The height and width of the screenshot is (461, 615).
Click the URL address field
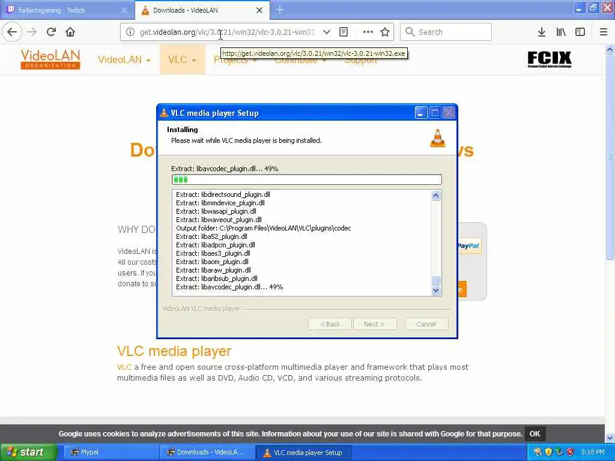pos(228,32)
